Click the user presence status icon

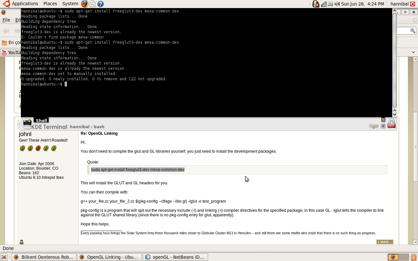tap(315, 4)
